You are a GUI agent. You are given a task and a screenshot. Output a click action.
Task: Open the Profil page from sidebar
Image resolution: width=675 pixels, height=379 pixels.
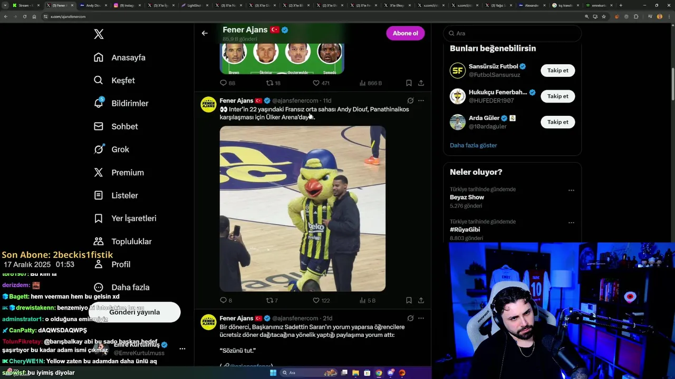tap(112, 264)
